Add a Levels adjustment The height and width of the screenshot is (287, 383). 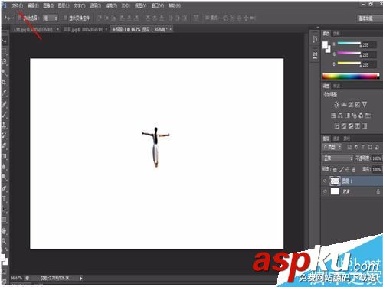[x=344, y=104]
